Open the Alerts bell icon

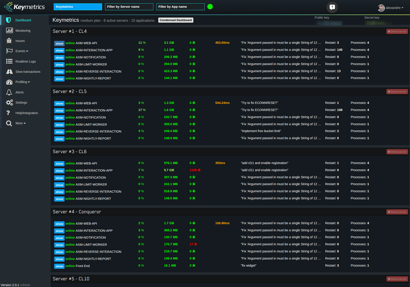[9, 92]
